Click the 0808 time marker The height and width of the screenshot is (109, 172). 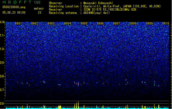[133, 23]
